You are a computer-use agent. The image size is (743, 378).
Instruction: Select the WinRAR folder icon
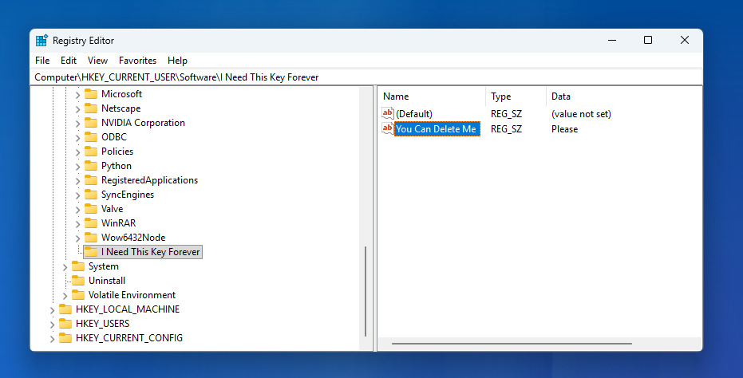coord(90,223)
